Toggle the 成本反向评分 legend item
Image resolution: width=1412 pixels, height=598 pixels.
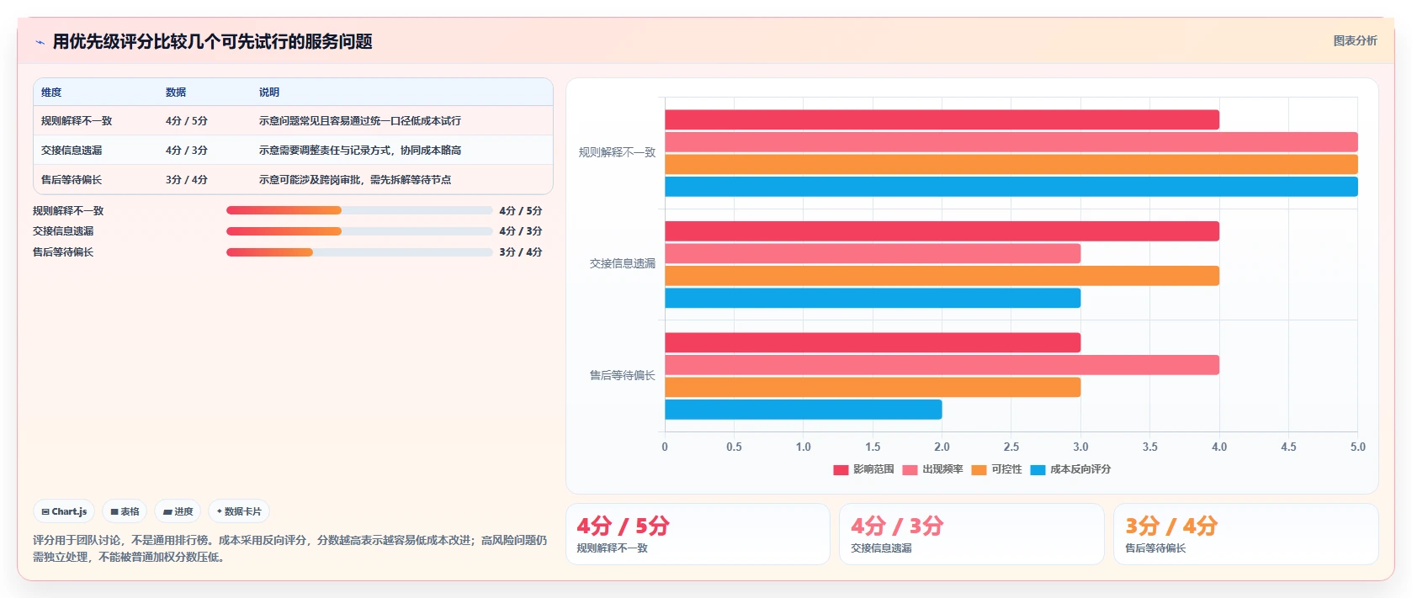pyautogui.click(x=1070, y=469)
